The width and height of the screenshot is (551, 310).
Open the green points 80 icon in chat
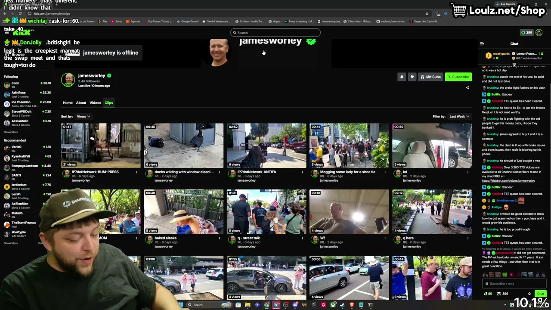[488, 294]
